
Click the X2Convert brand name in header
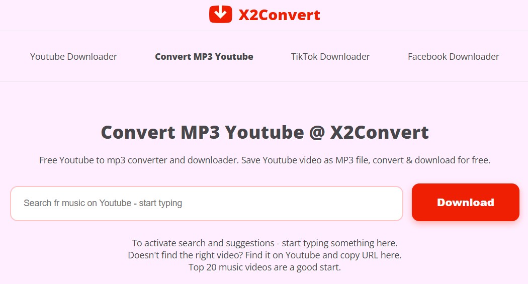pos(279,15)
